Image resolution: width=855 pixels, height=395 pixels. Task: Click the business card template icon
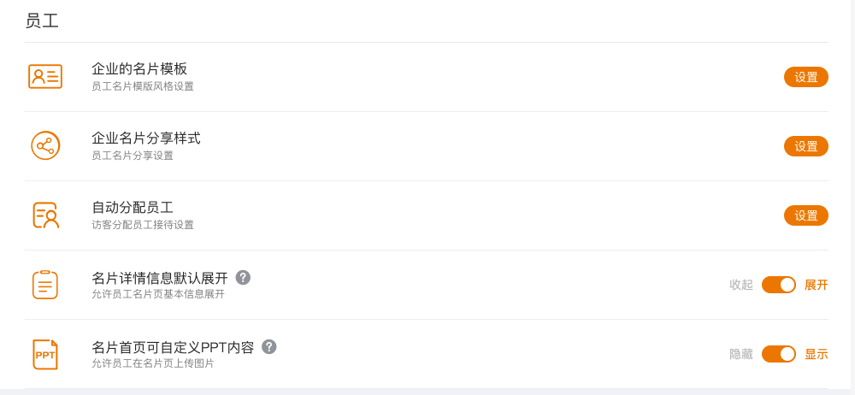tap(45, 77)
